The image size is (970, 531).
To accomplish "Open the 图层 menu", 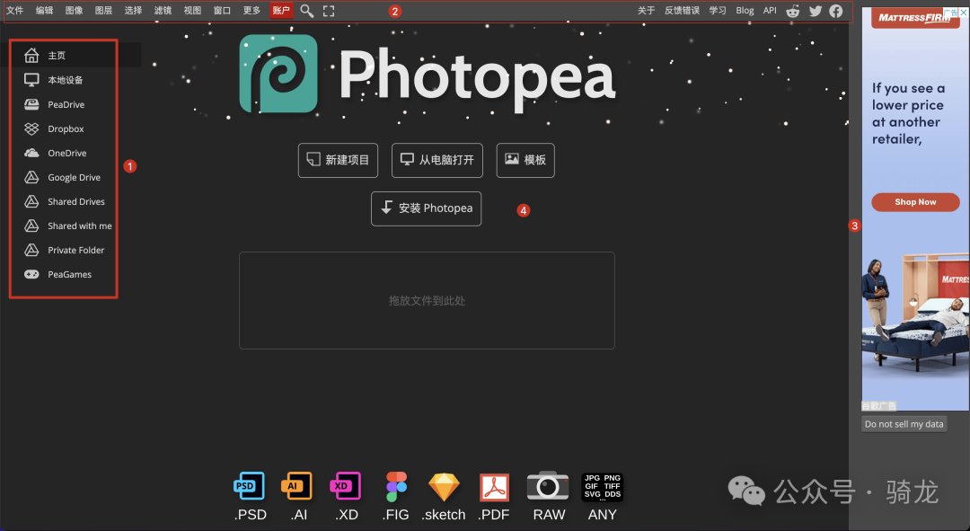I will [x=104, y=11].
